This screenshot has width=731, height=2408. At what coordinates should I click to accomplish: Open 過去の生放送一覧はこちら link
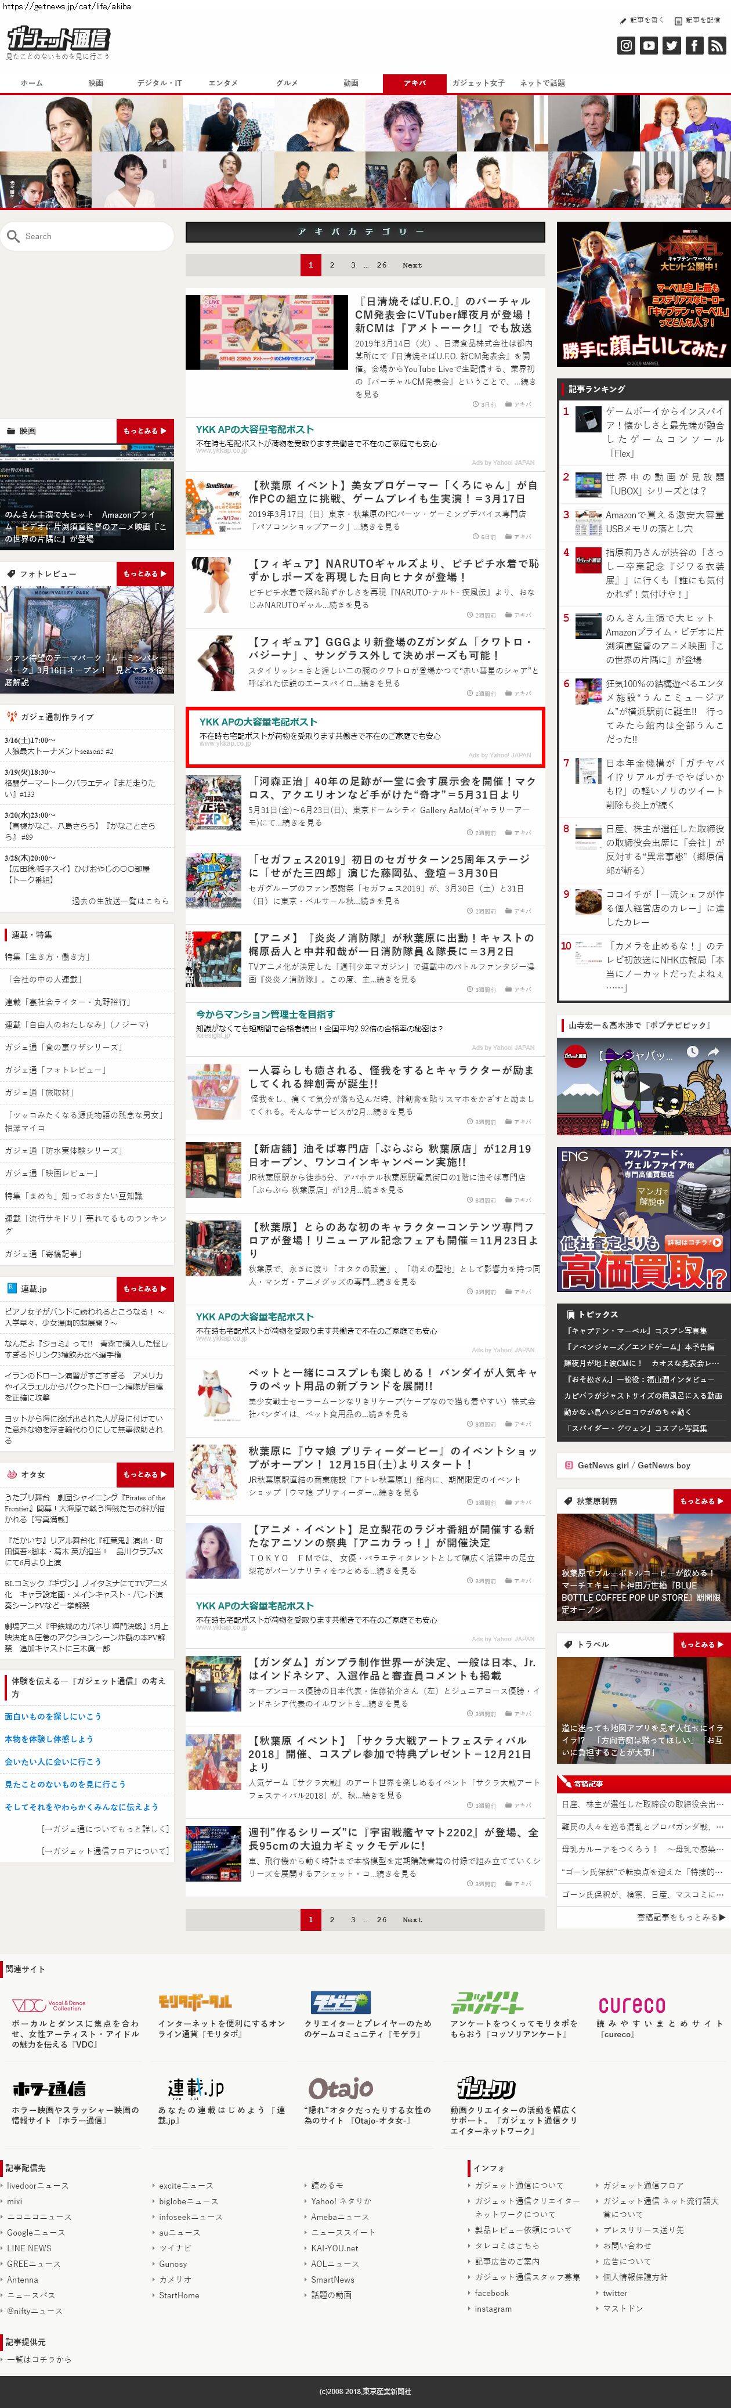pyautogui.click(x=121, y=901)
